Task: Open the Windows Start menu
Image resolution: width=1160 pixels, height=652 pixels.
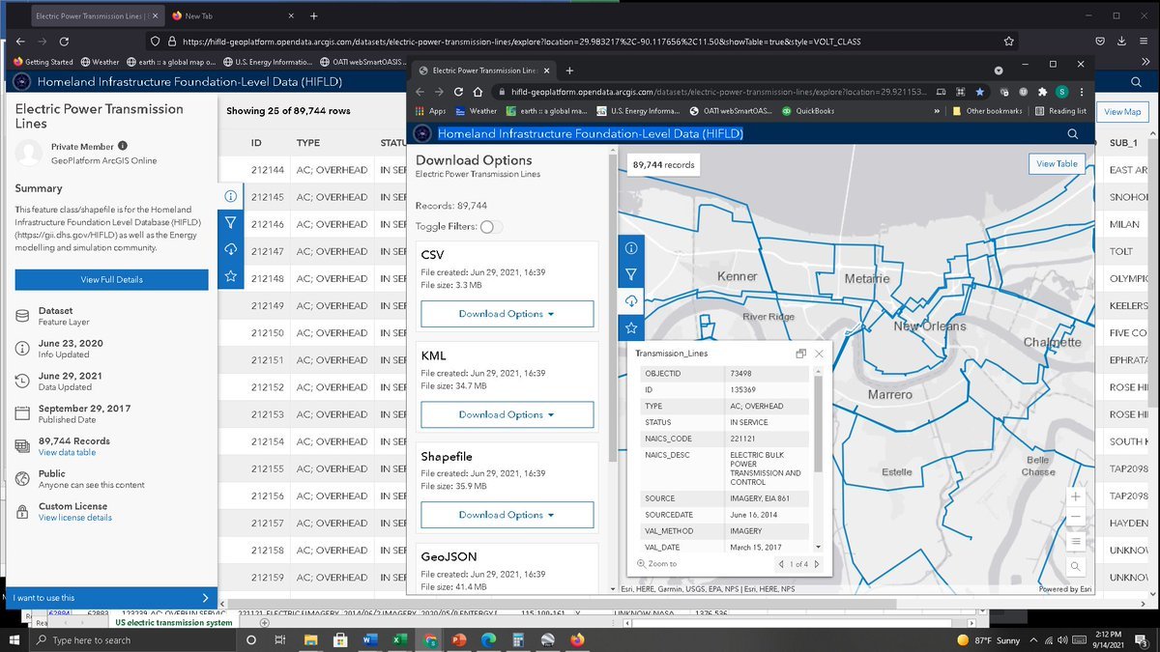Action: click(x=14, y=639)
